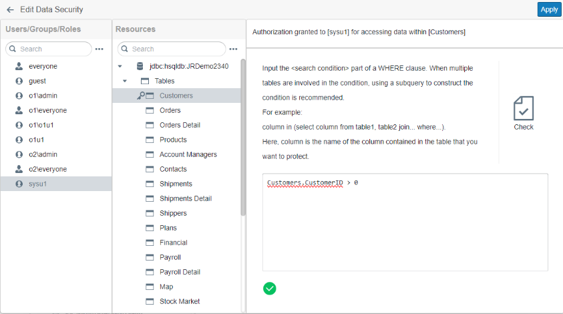Click the Payroll table icon
The height and width of the screenshot is (314, 563).
point(150,258)
